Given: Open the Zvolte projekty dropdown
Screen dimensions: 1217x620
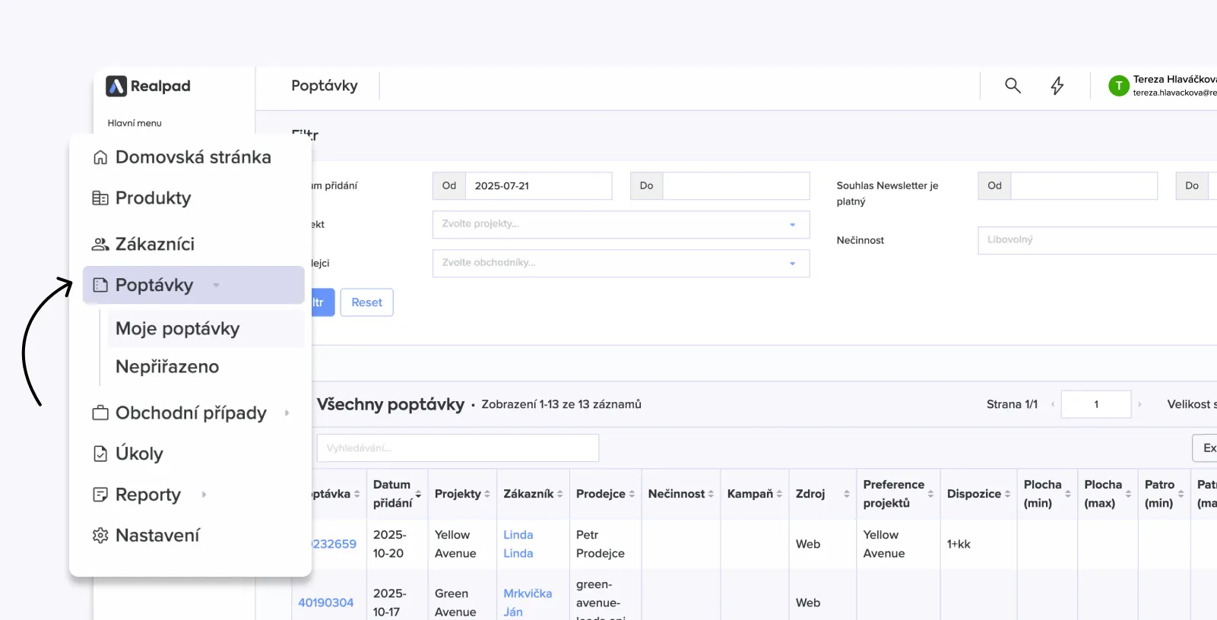Looking at the screenshot, I should click(x=620, y=225).
